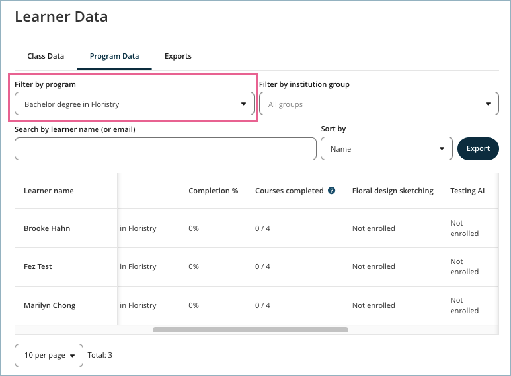Click the Floral design sketching column header

click(393, 191)
